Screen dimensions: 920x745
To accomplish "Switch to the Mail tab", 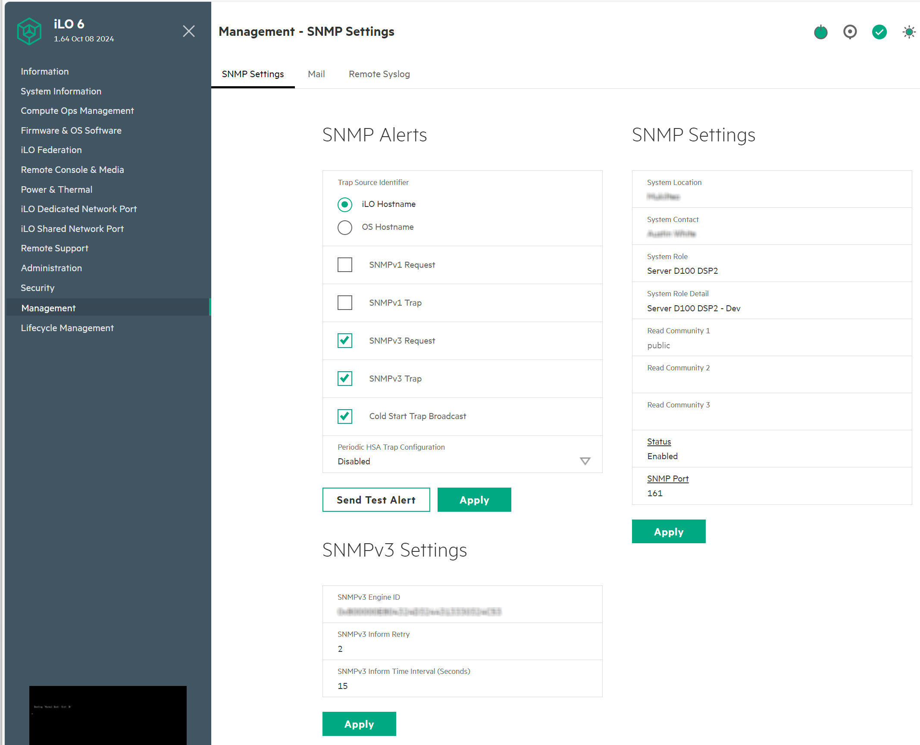I will pos(316,74).
